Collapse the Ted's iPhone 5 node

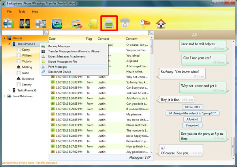tap(9, 44)
